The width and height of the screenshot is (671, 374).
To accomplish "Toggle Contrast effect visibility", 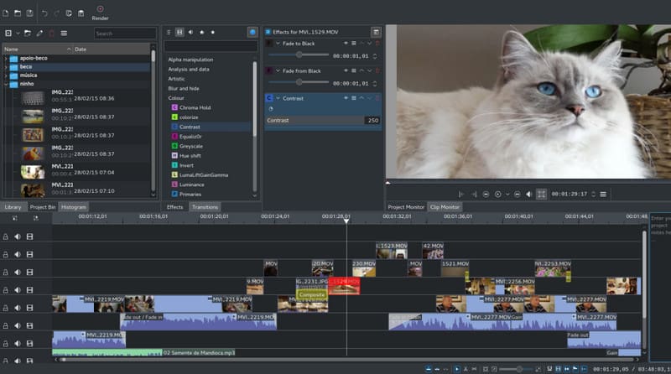I will 346,98.
